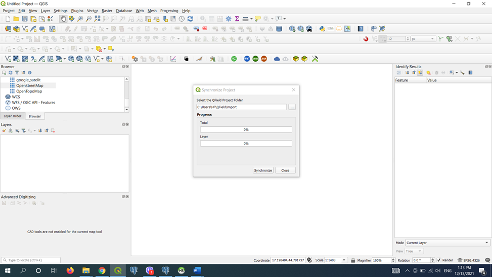492x277 pixels.
Task: Open Layer Styling brush in Layers panel
Action: [4, 130]
